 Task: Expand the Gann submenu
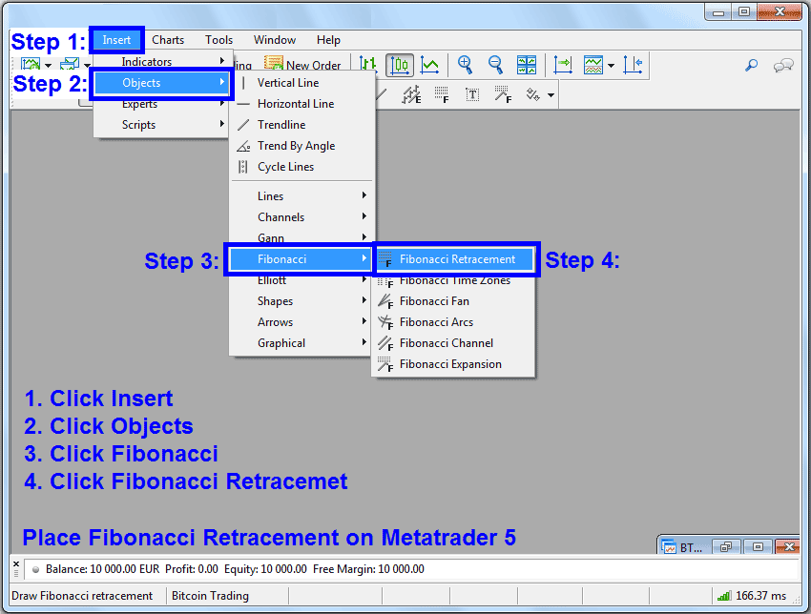[302, 237]
